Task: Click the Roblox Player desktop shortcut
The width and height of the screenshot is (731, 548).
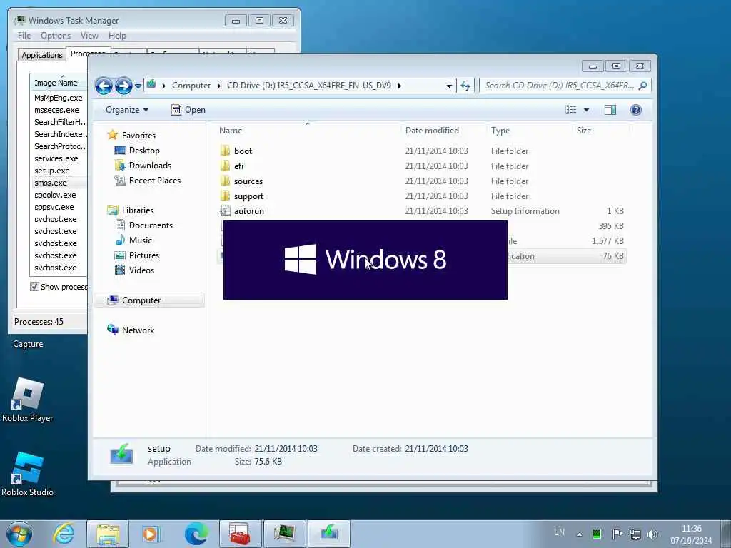Action: 28,400
